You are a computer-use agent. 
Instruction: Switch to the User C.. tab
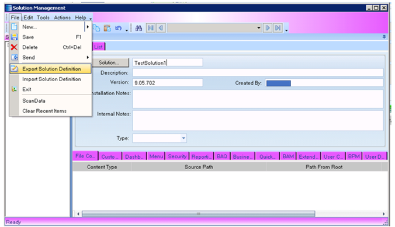pyautogui.click(x=333, y=156)
